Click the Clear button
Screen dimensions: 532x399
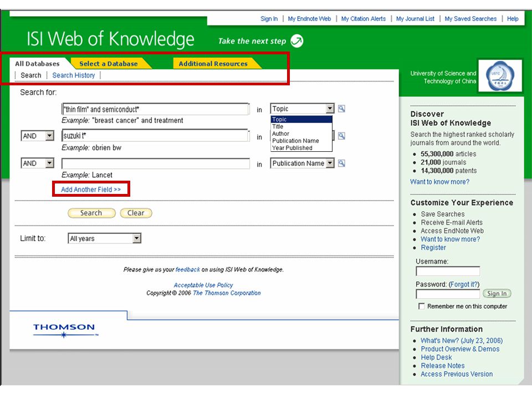[136, 213]
